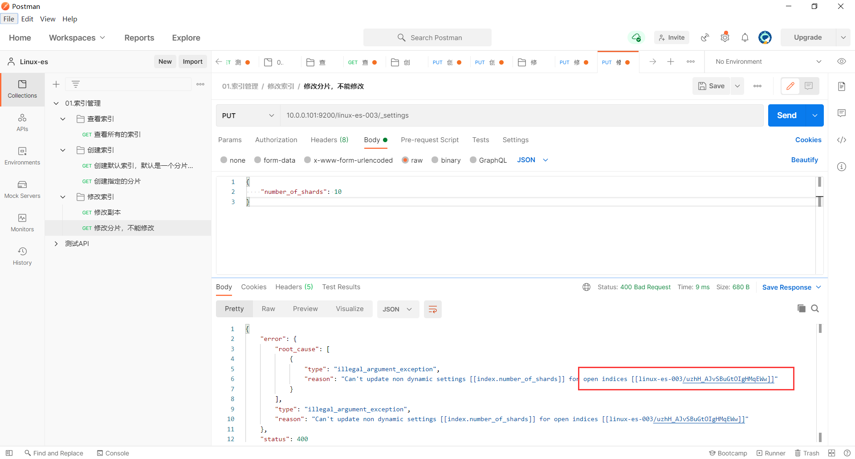The width and height of the screenshot is (855, 459).
Task: Open the code snippet icon
Action: point(842,140)
